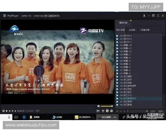Toggle the 360° video mode

[x=98, y=111]
